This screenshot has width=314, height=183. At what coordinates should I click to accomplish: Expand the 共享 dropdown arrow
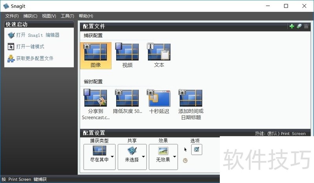coord(144,157)
